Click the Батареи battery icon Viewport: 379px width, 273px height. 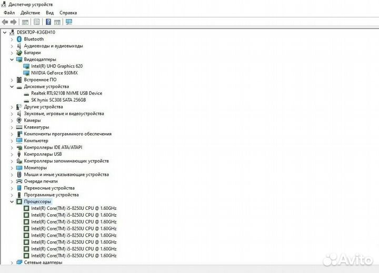pos(19,53)
